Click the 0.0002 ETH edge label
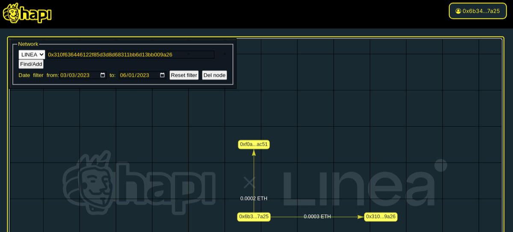The height and width of the screenshot is (232, 513). pos(254,199)
